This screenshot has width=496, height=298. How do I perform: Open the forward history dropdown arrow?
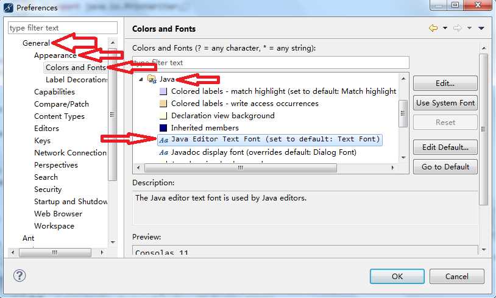pos(469,28)
